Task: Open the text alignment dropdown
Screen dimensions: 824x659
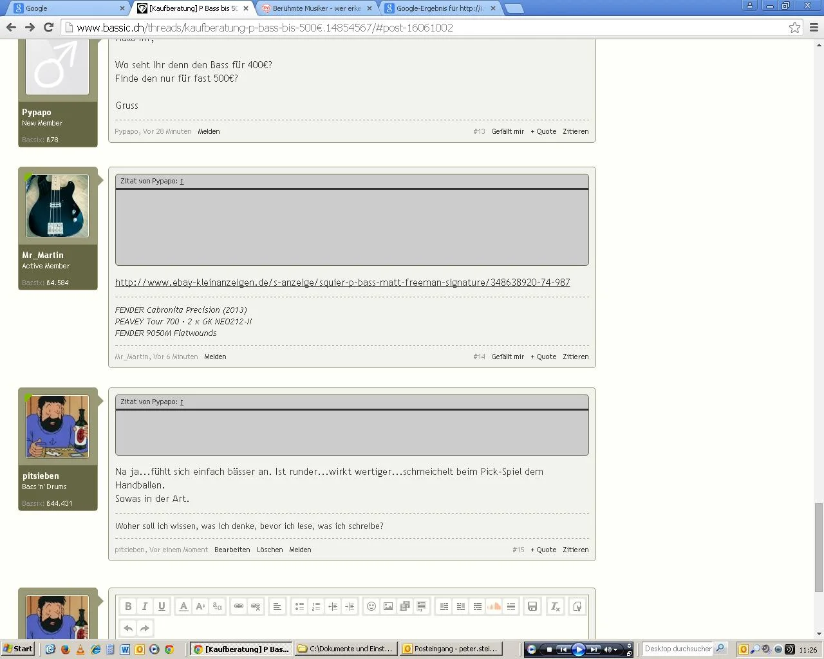Action: coord(277,606)
